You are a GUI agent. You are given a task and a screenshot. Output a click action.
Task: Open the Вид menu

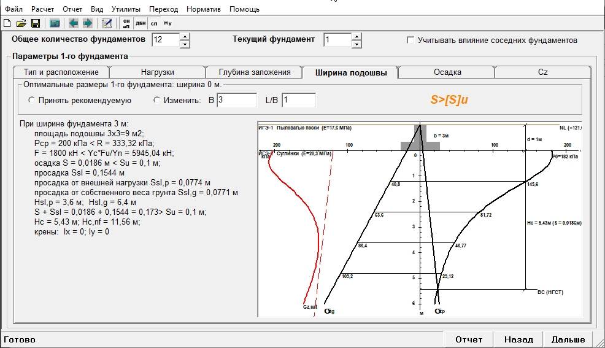(x=97, y=9)
